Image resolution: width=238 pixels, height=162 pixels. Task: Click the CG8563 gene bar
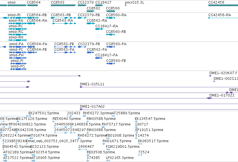[x=63, y=5]
